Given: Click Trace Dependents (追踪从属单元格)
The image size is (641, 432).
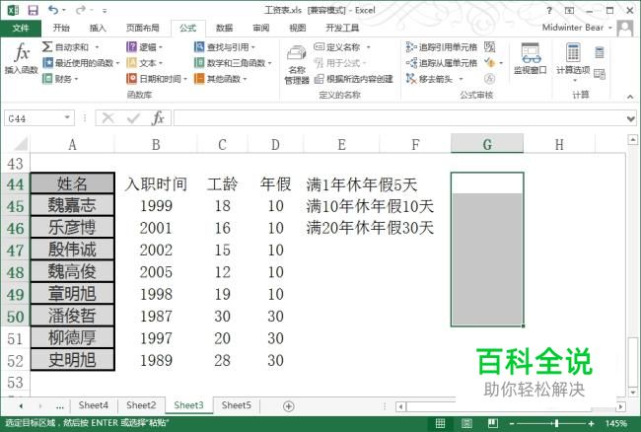Looking at the screenshot, I should [442, 63].
